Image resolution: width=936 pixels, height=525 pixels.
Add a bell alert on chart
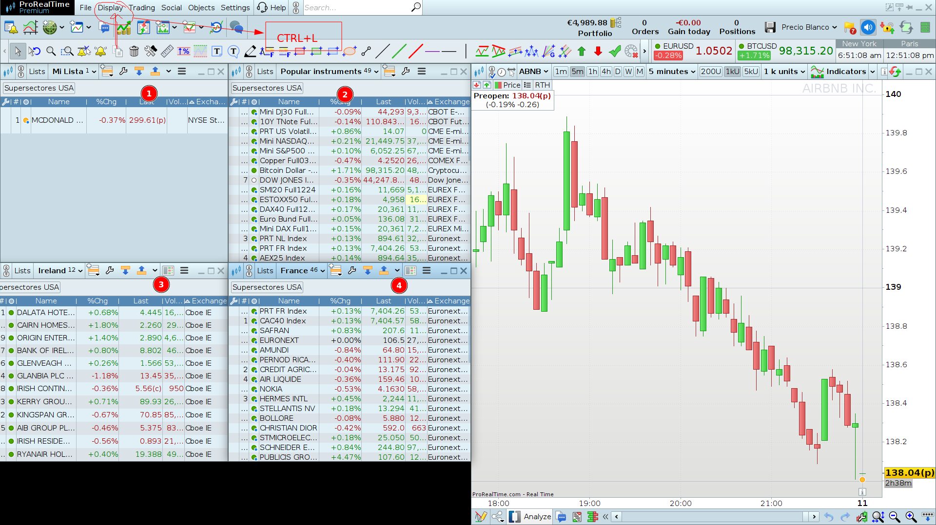101,51
